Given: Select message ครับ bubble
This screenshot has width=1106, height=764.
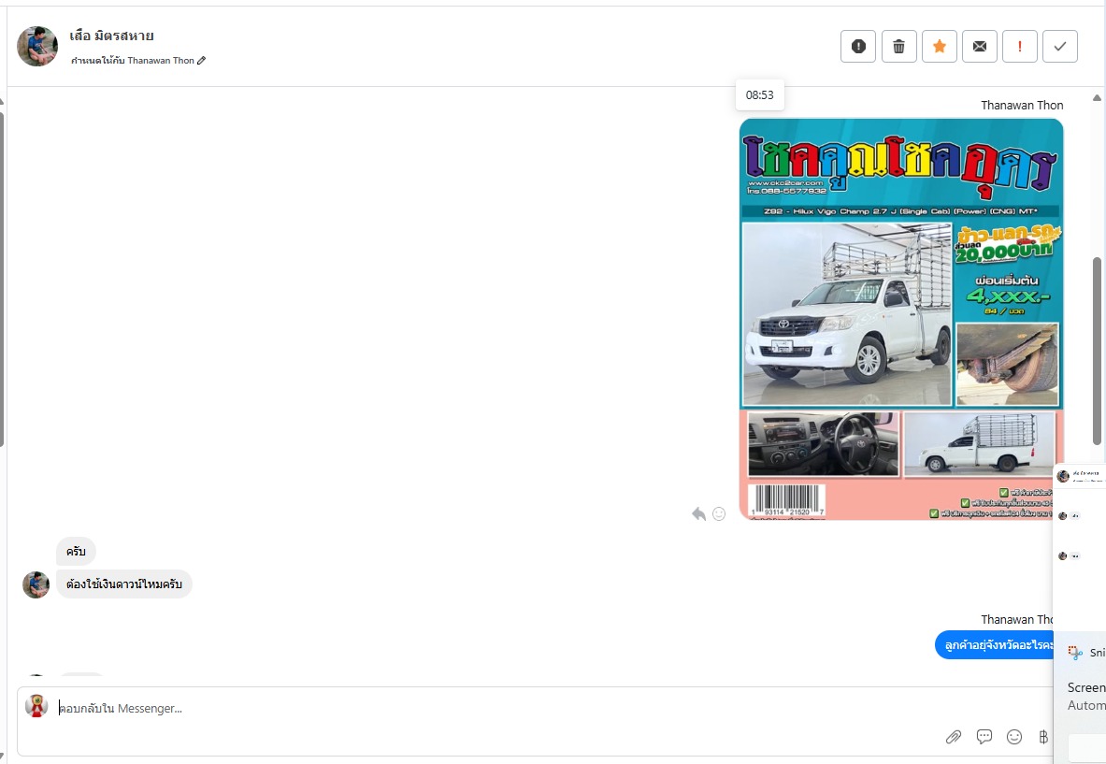Looking at the screenshot, I should 76,552.
